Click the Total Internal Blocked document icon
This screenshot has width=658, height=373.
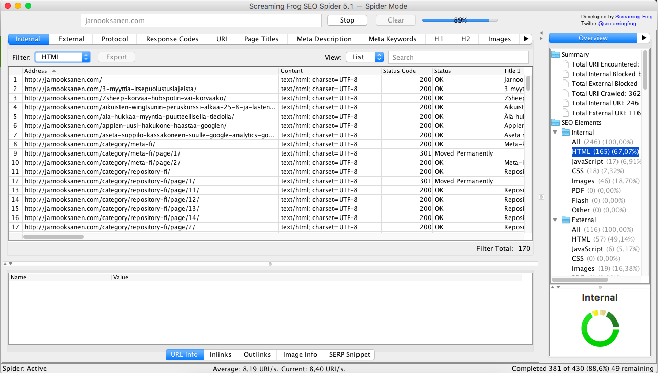point(566,74)
